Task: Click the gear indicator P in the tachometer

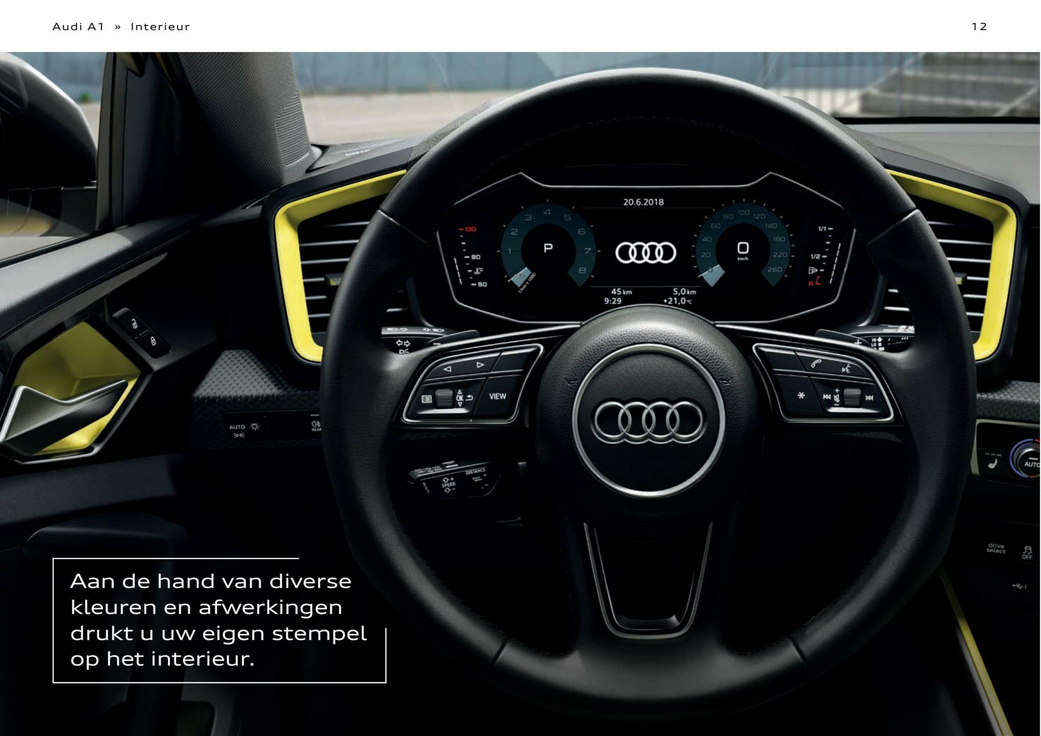Action: click(x=548, y=248)
